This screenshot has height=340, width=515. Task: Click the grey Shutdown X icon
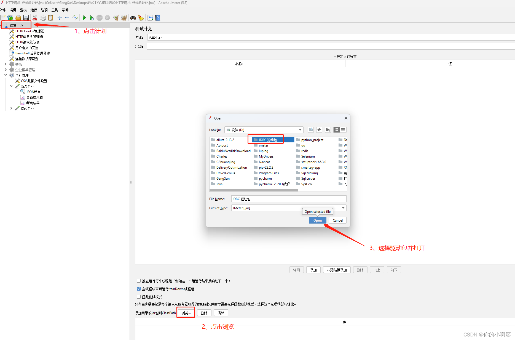[107, 18]
